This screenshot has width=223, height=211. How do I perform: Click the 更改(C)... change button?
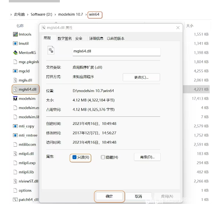141,77
